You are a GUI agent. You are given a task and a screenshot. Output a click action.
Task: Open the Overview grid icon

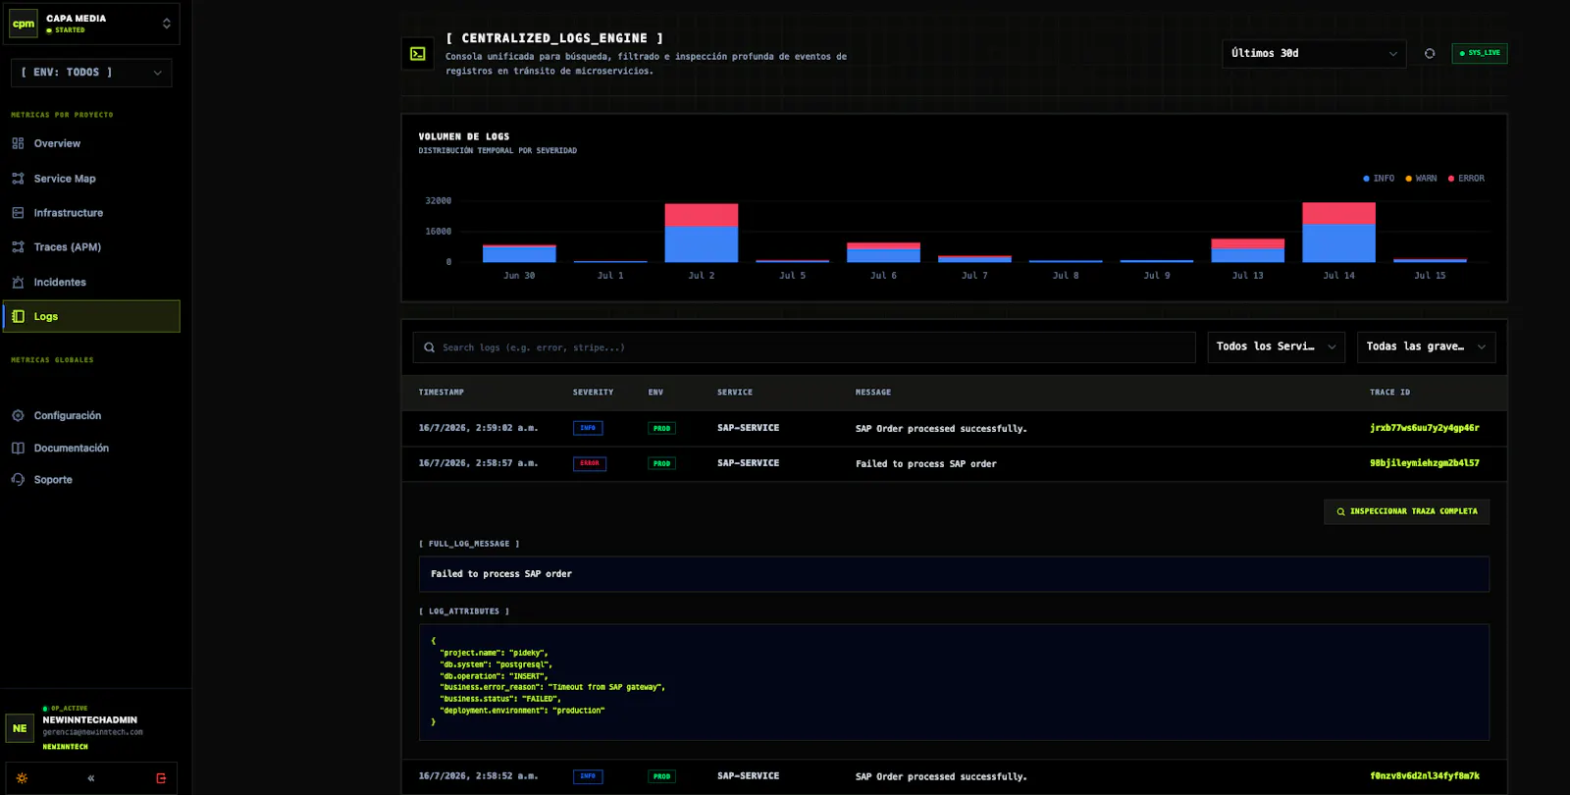click(18, 143)
